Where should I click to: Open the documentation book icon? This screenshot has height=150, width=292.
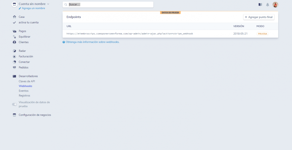pyautogui.click(x=260, y=5)
